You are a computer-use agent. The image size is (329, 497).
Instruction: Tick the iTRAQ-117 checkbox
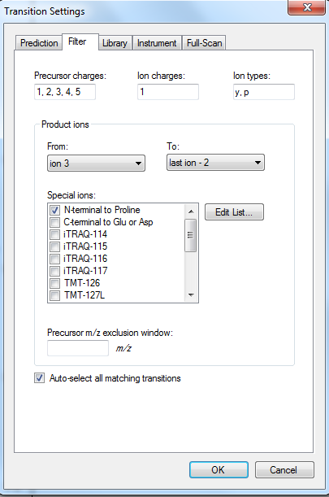point(54,271)
